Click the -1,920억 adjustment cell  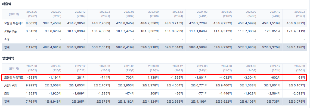pos(55,93)
